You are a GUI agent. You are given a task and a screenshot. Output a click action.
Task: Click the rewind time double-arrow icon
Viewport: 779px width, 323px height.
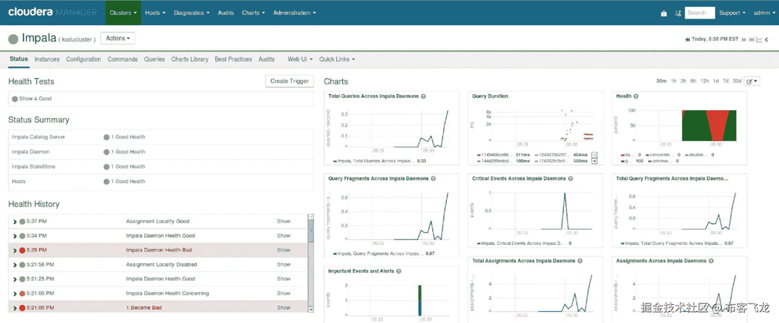click(687, 40)
